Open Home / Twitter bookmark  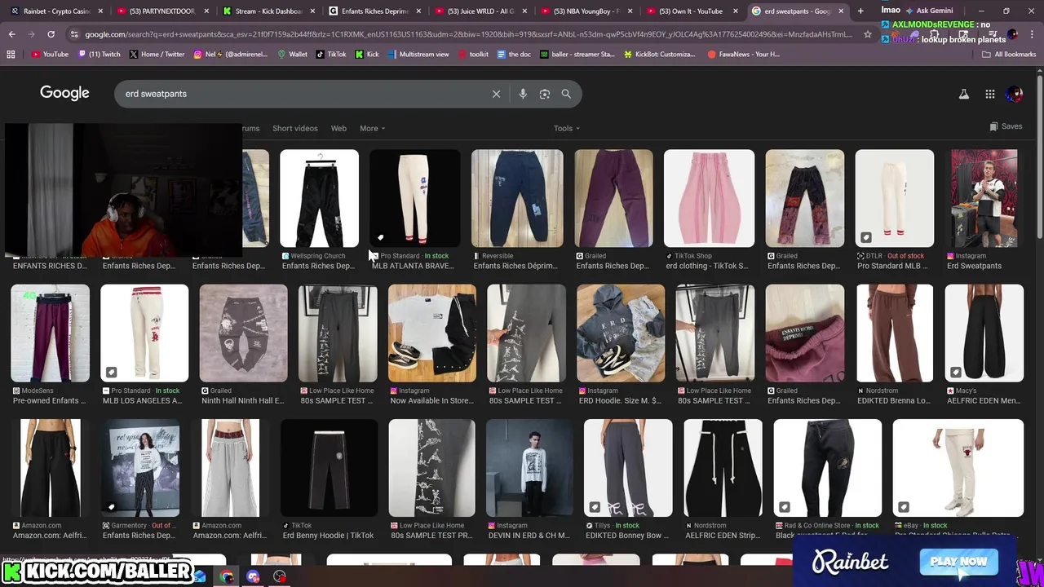click(x=156, y=54)
